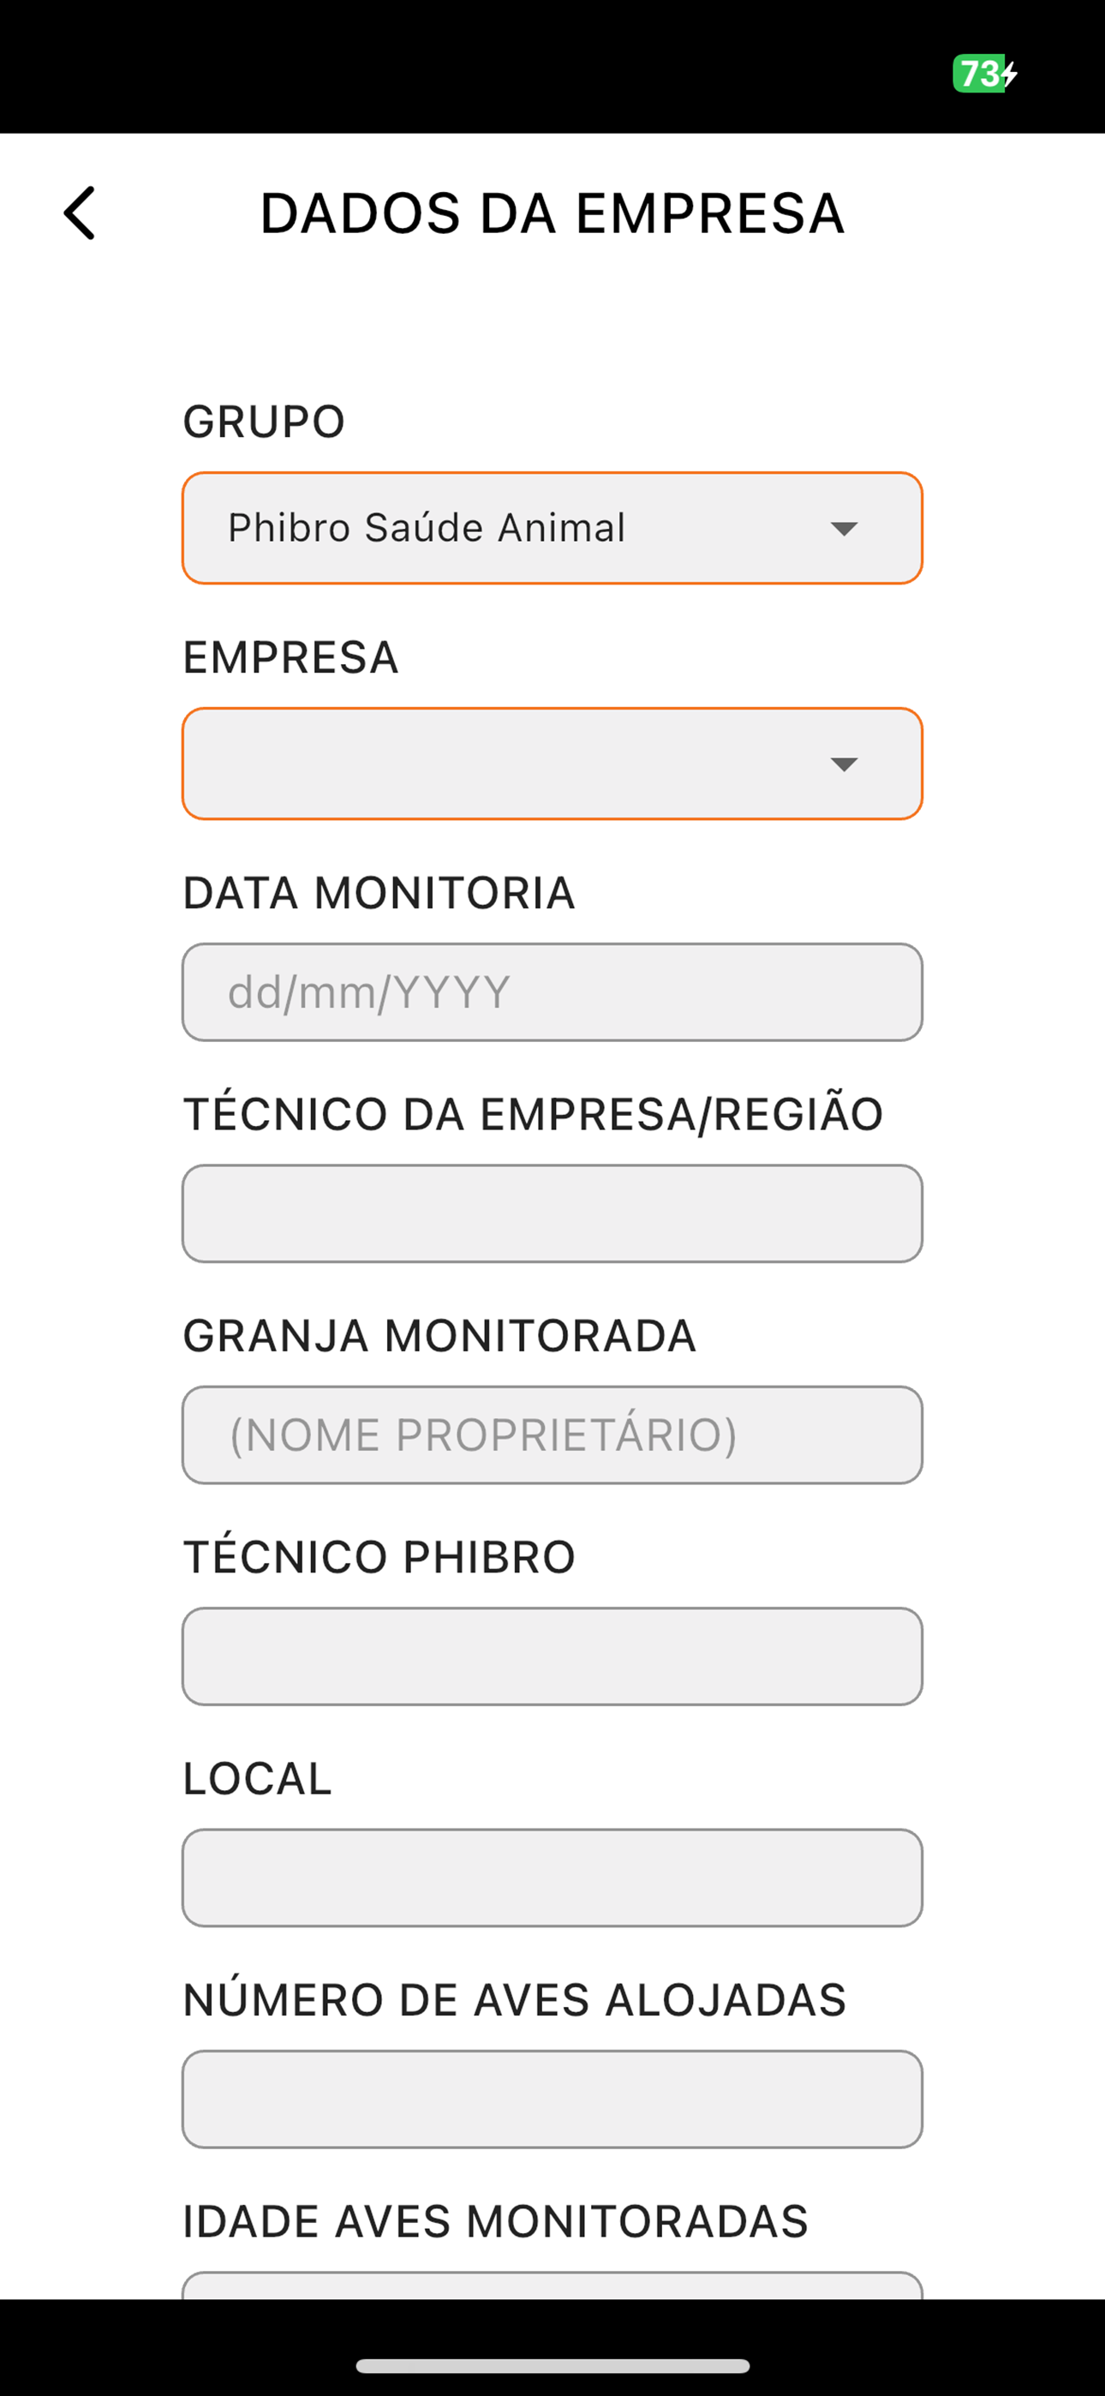
Task: Tap the battery status indicator
Action: [983, 74]
